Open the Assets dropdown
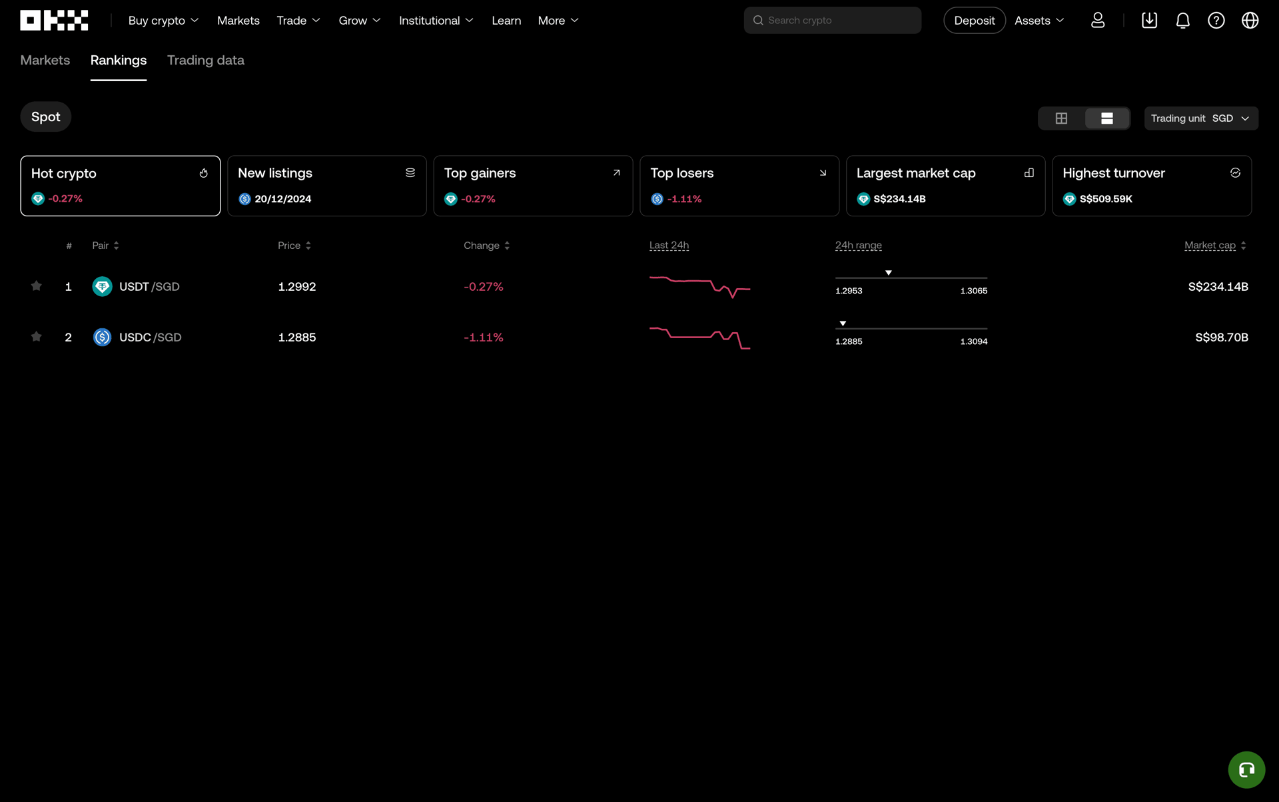 (1039, 21)
